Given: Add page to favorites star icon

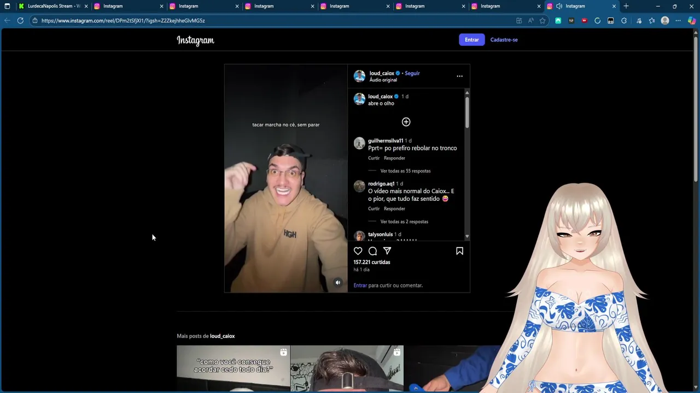Looking at the screenshot, I should (x=542, y=21).
